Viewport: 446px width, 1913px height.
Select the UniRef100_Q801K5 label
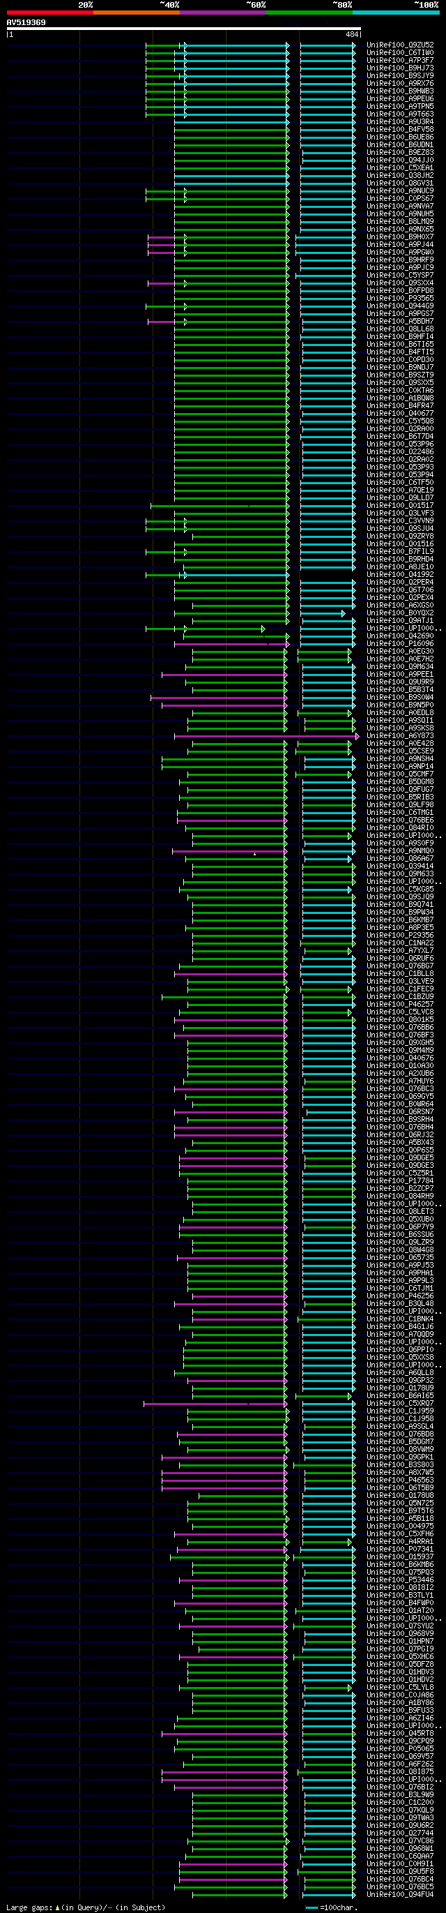click(x=400, y=1019)
